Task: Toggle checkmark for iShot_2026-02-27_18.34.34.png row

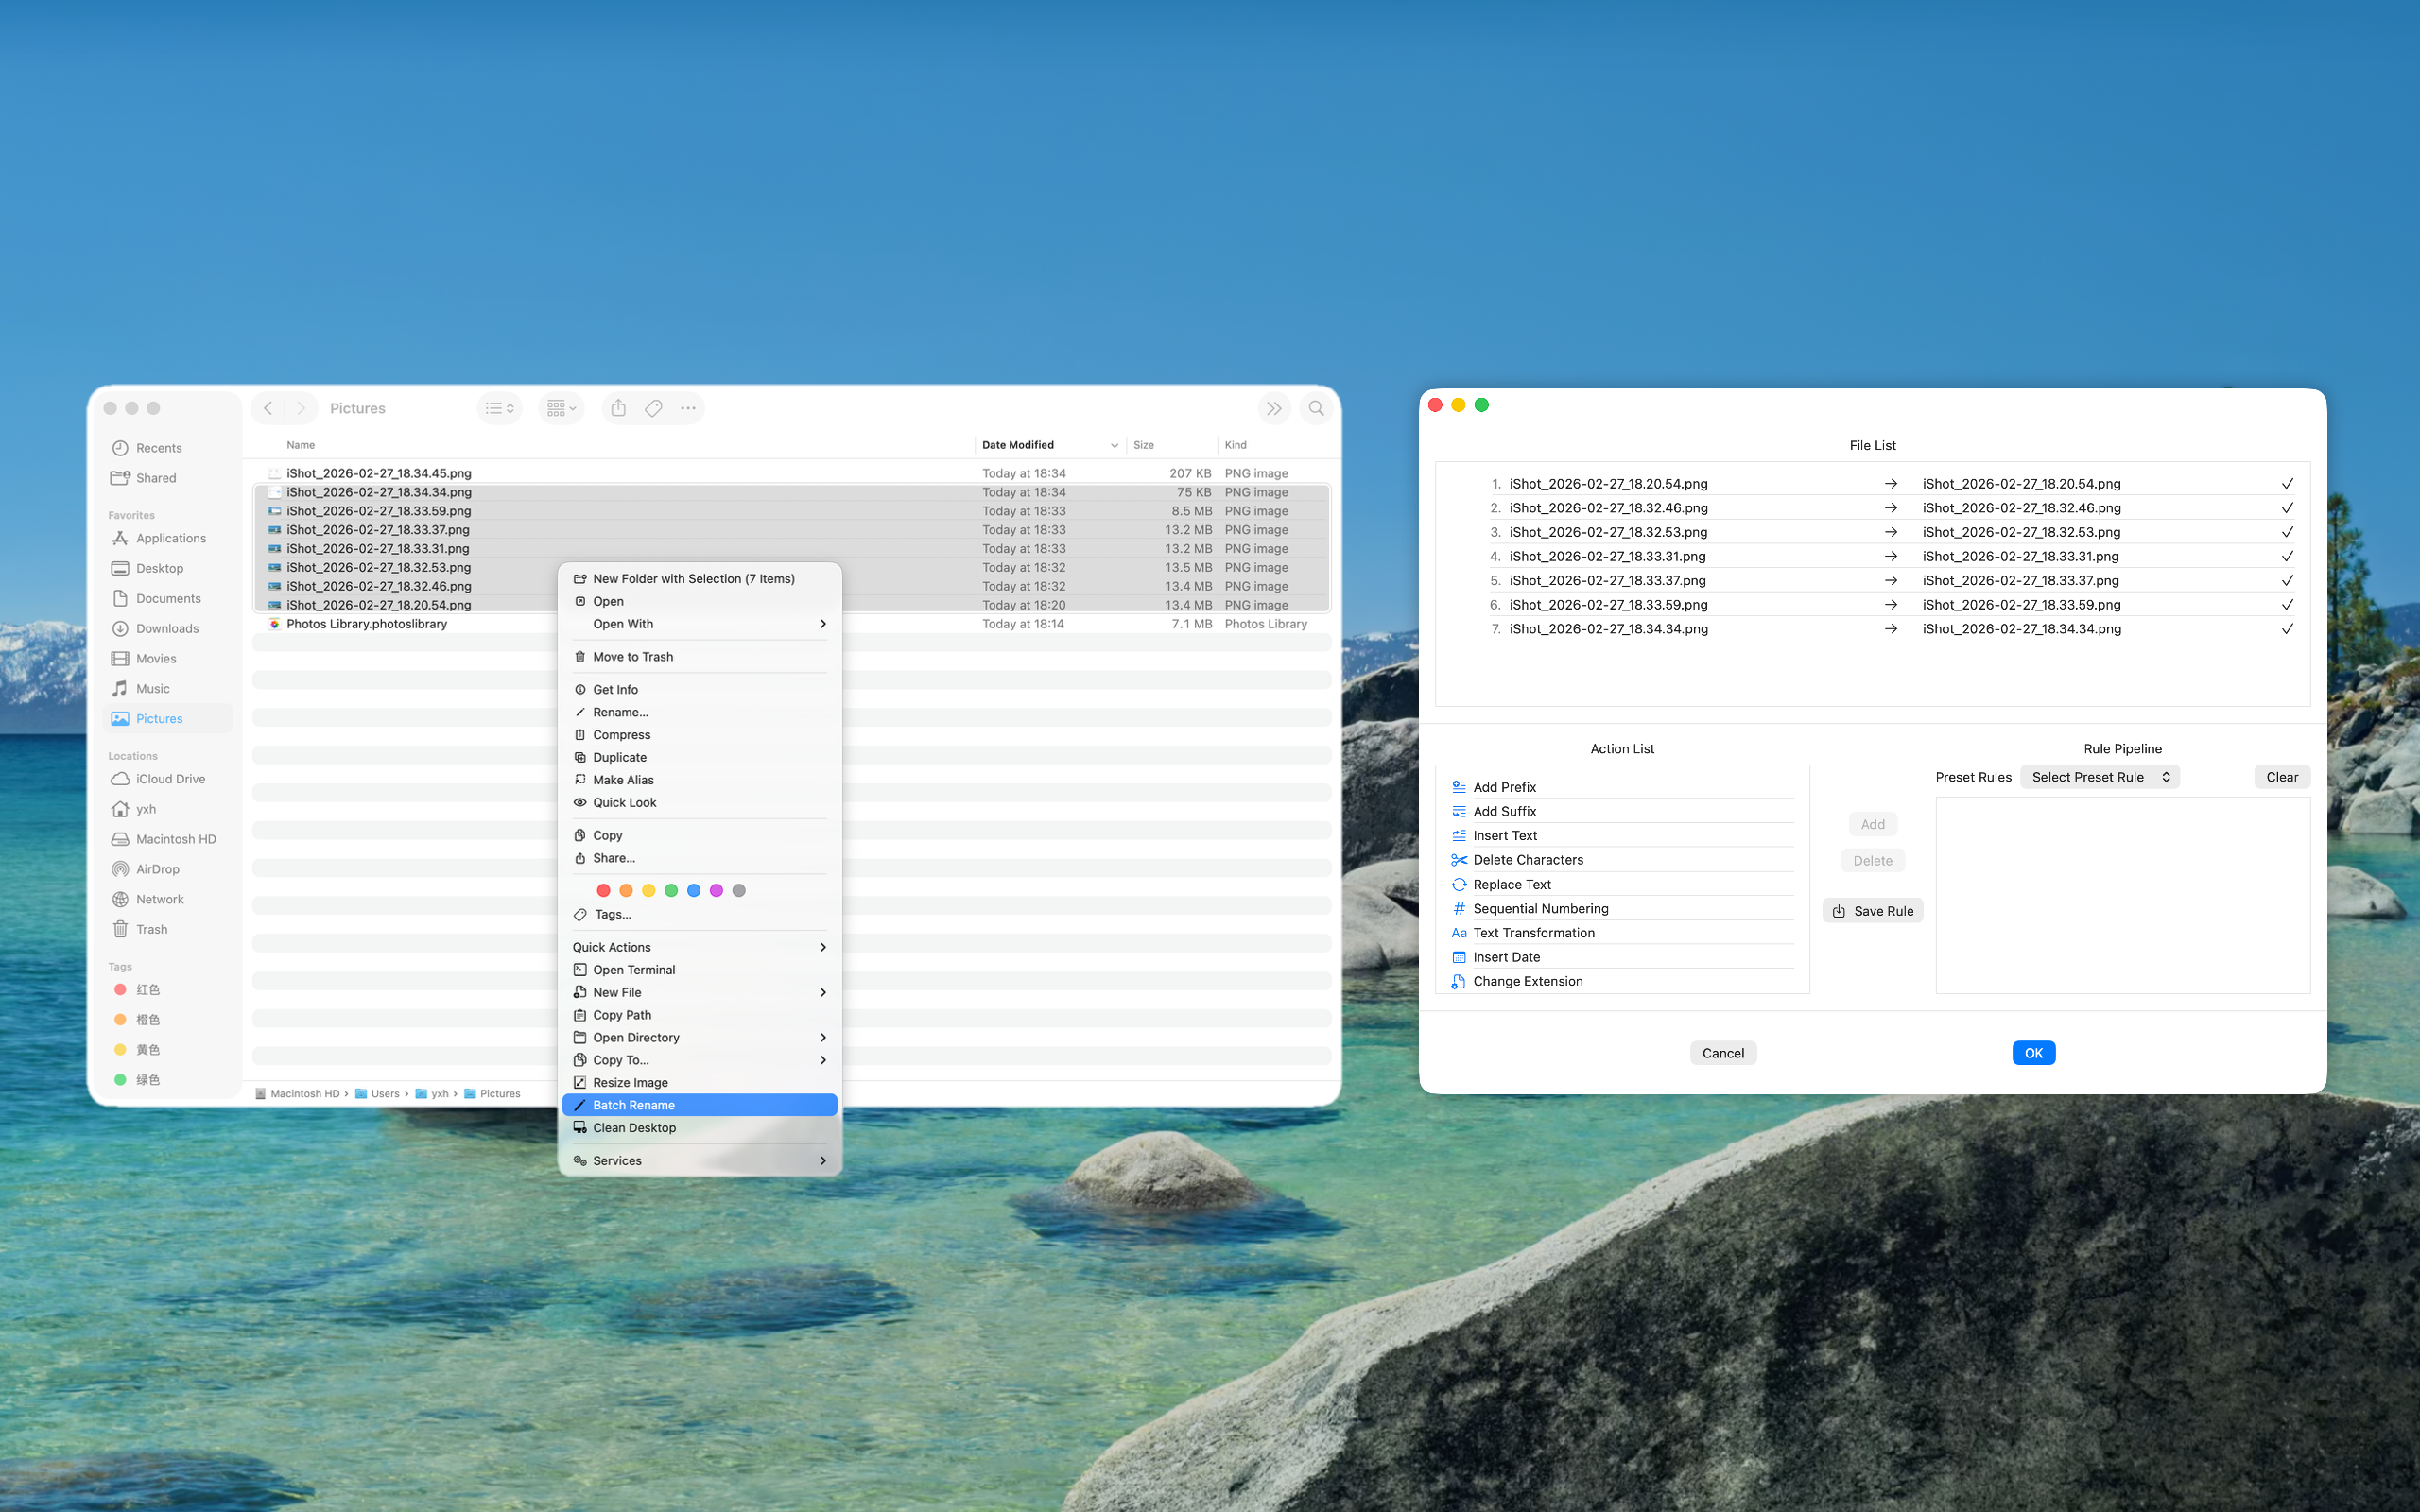Action: pos(2287,629)
